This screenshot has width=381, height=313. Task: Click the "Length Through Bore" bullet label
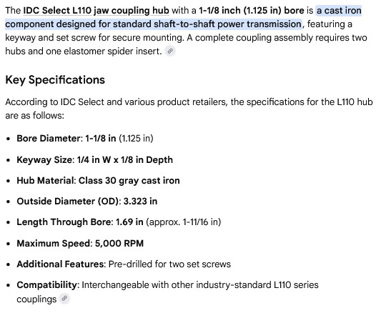64,222
